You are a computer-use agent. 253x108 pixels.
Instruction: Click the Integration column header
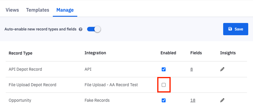click(x=95, y=53)
